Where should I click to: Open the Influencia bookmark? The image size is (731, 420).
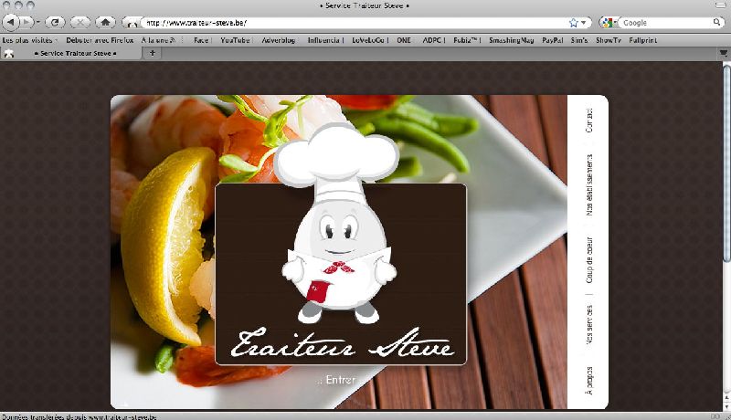pos(323,40)
